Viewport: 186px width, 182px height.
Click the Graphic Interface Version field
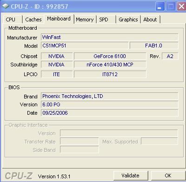119,133
